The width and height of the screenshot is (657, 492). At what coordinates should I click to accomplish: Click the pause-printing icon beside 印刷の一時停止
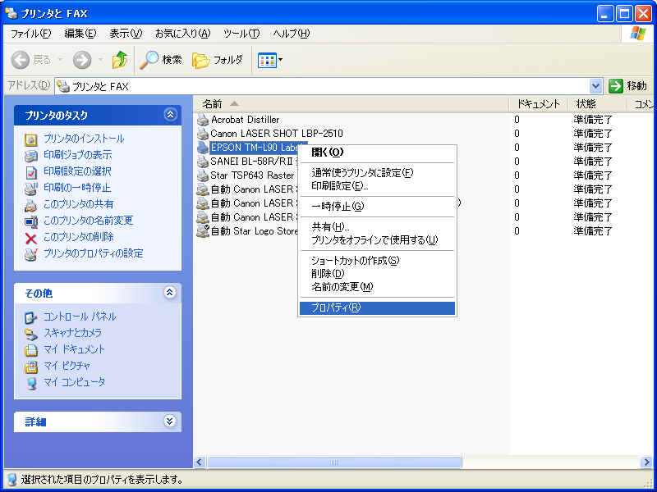point(31,189)
